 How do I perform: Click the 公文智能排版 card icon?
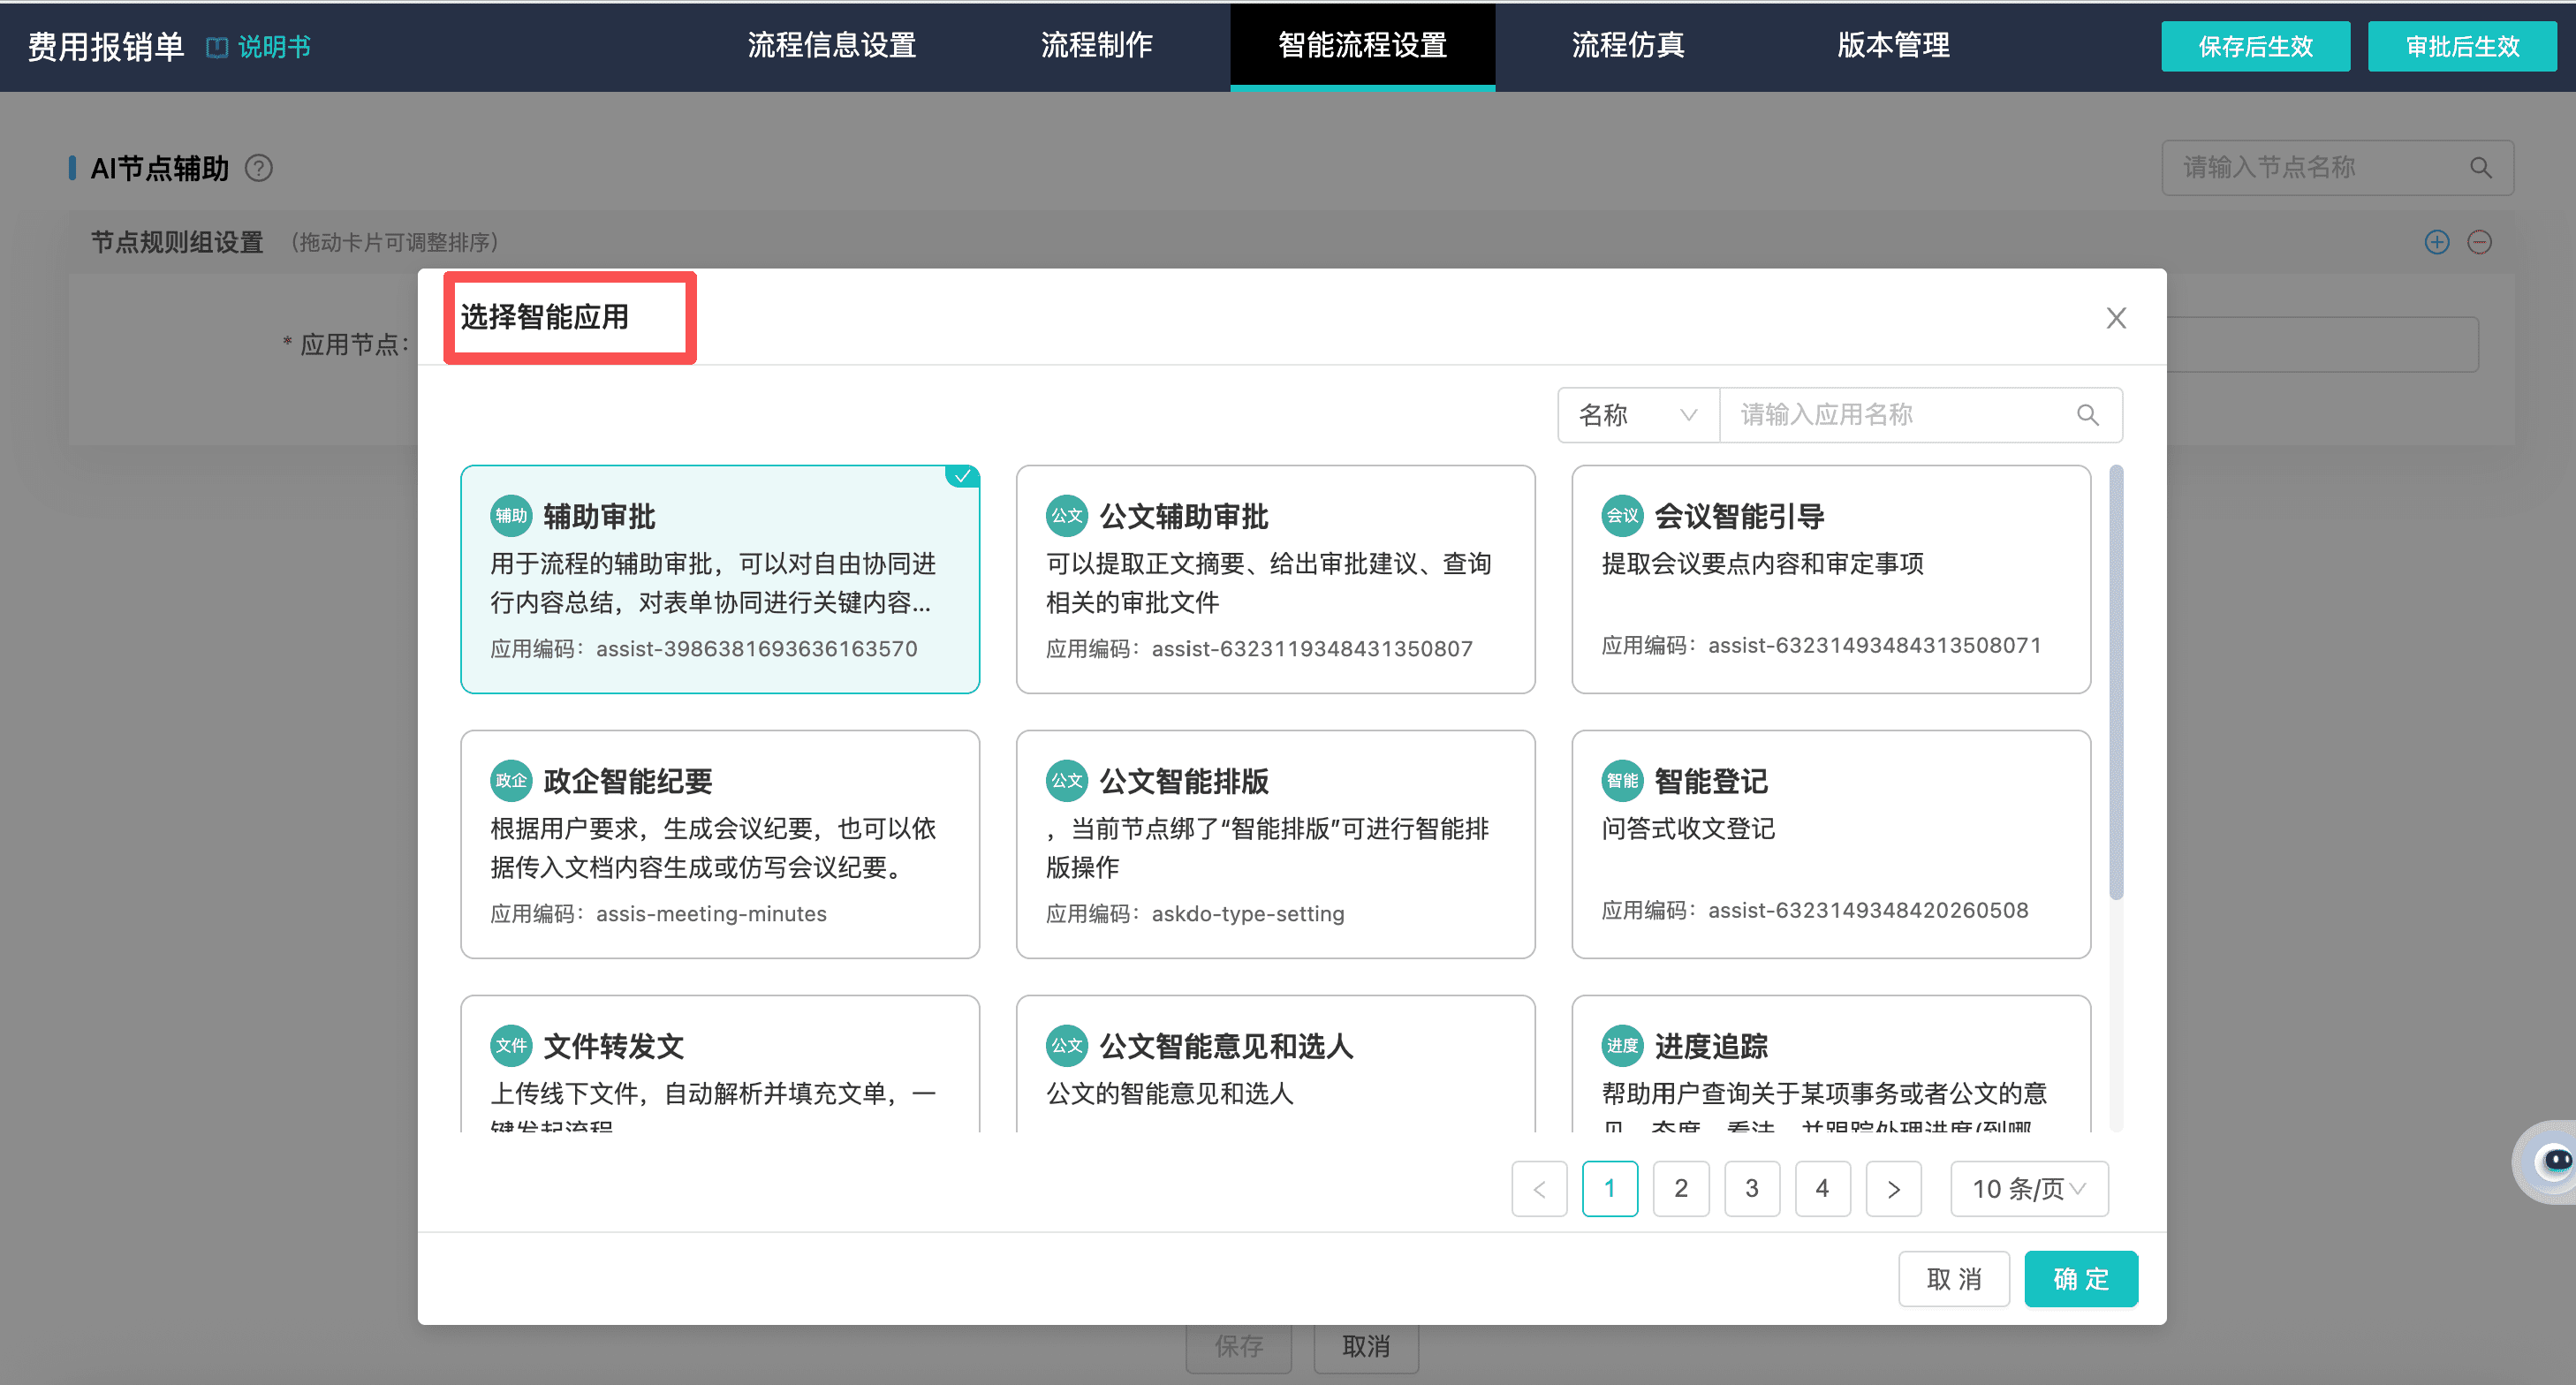pyautogui.click(x=1067, y=781)
